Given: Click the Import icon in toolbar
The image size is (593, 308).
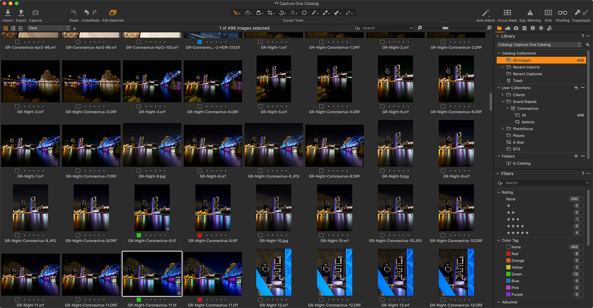Looking at the screenshot, I should pos(7,13).
